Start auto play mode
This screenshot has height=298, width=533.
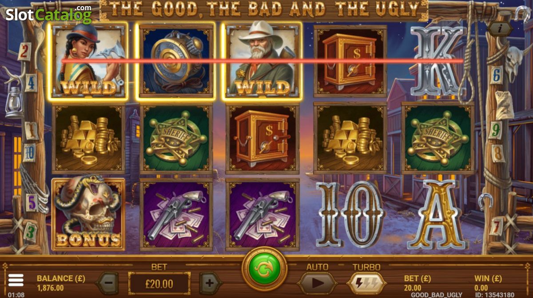[317, 283]
